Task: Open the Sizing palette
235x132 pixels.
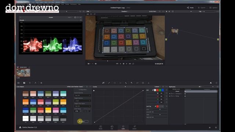Action: [137, 83]
